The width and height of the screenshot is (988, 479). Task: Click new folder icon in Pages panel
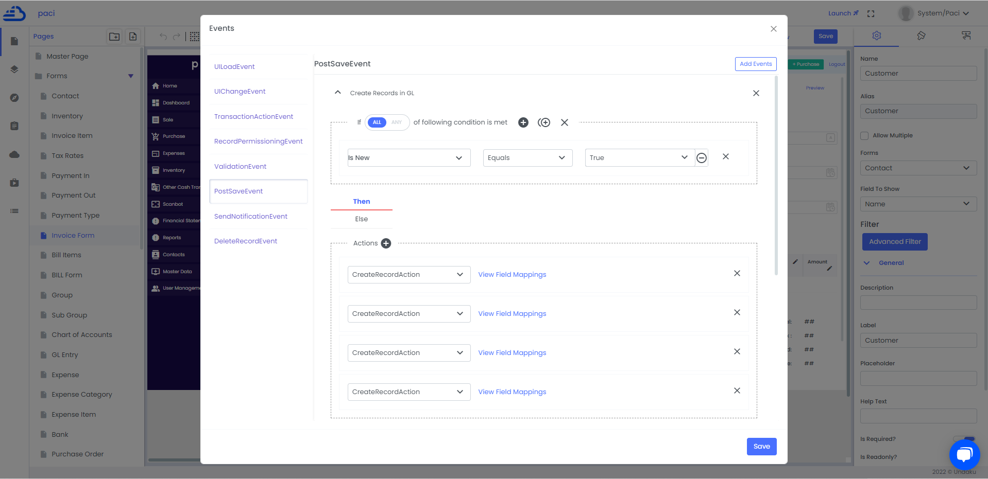[114, 37]
